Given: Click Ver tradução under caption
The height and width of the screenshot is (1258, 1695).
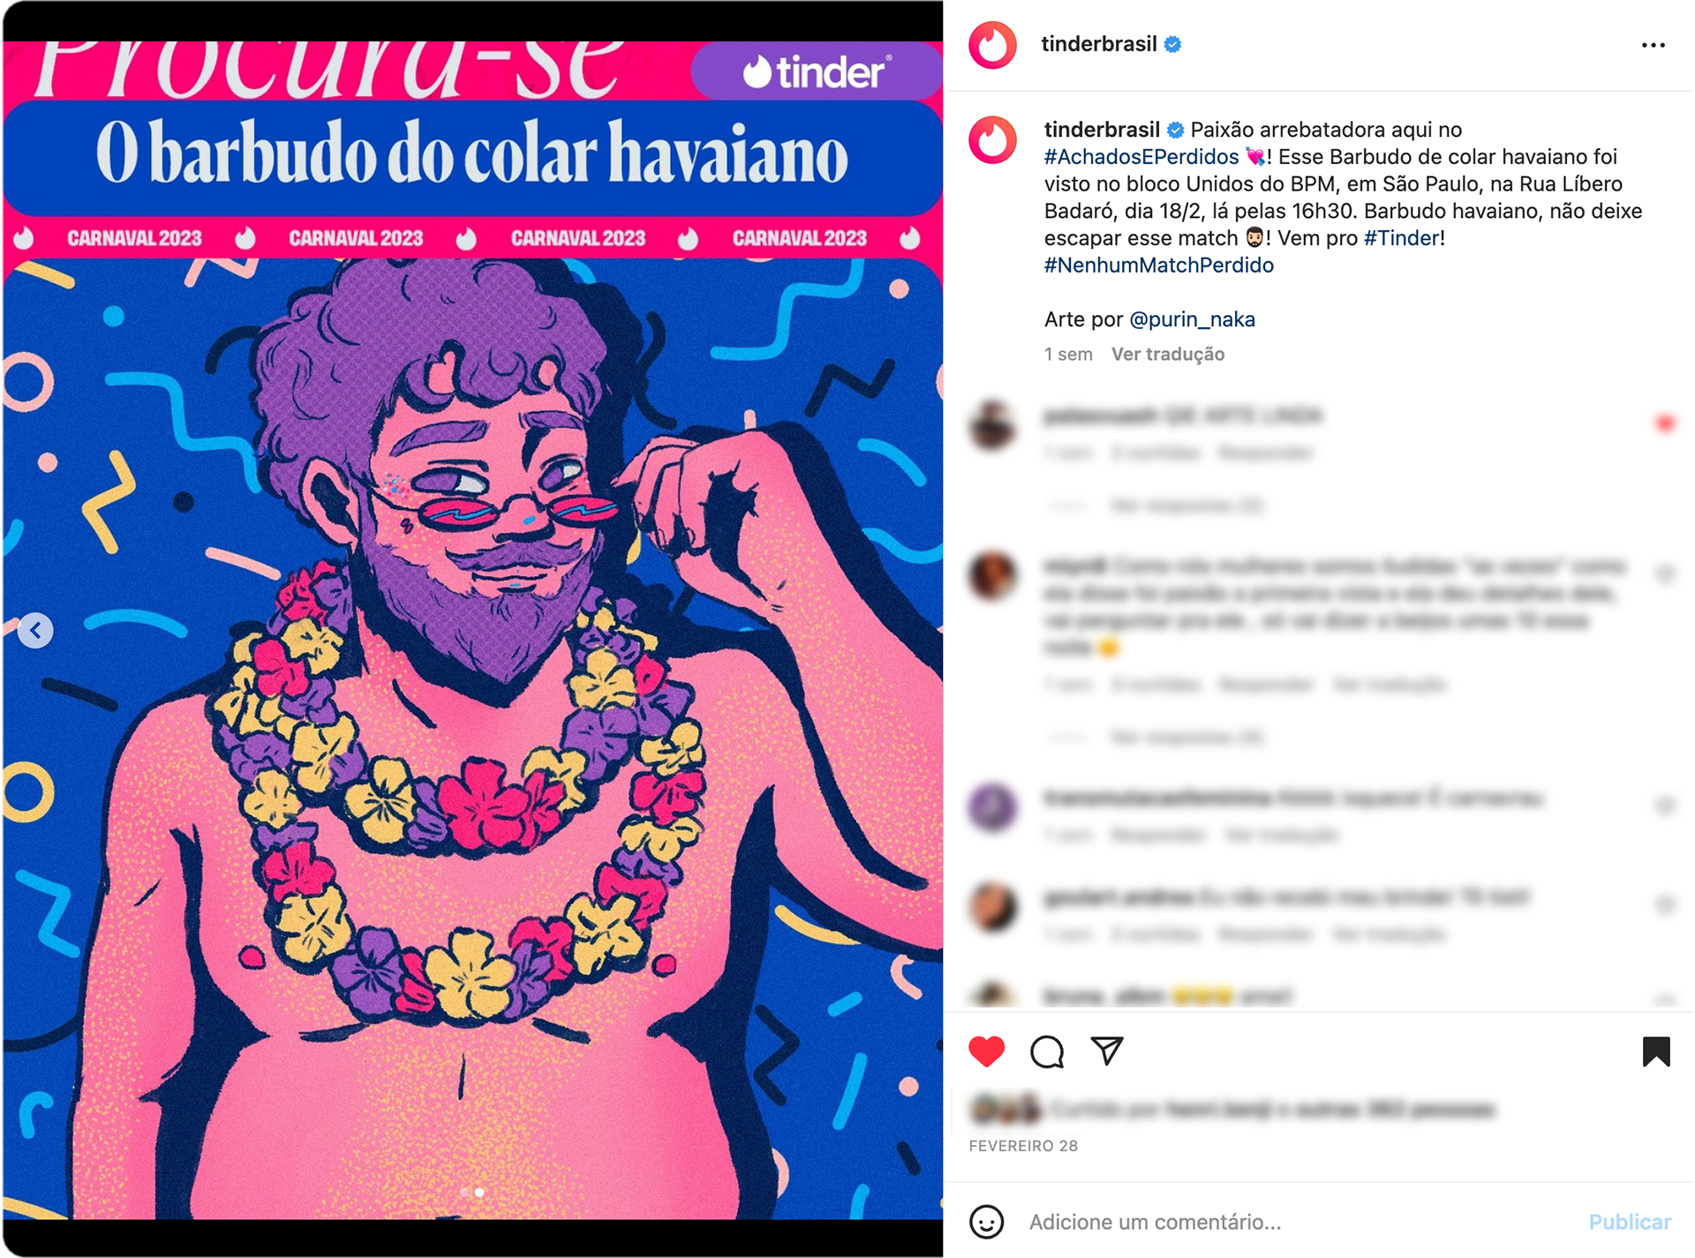Looking at the screenshot, I should [x=1167, y=355].
